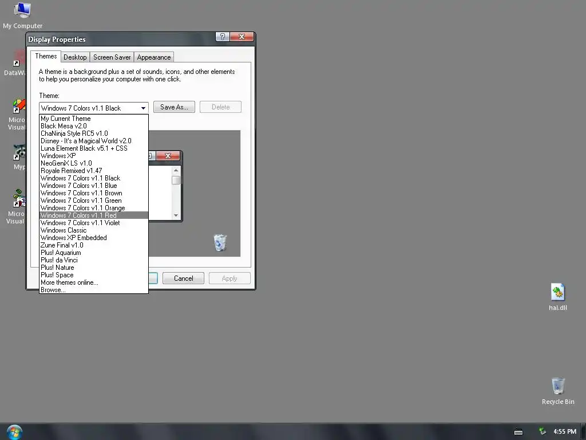This screenshot has height=440, width=586.
Task: Pick Windows 7 Colors v1.1 Brown
Action: click(x=94, y=193)
